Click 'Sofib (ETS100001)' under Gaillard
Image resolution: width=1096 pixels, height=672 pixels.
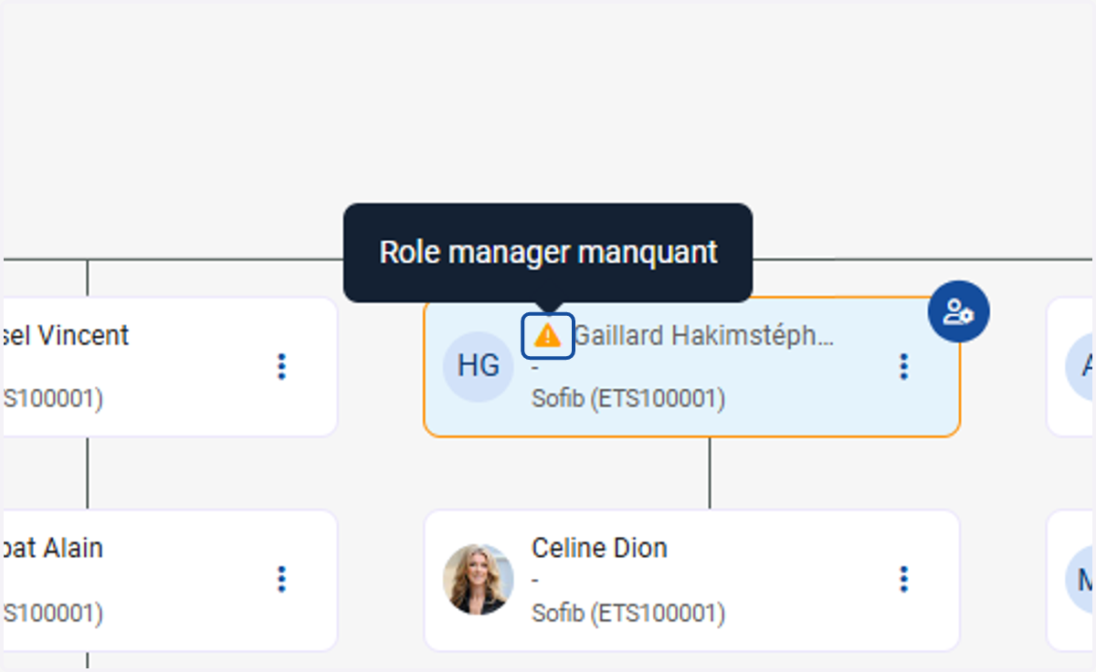tap(628, 399)
